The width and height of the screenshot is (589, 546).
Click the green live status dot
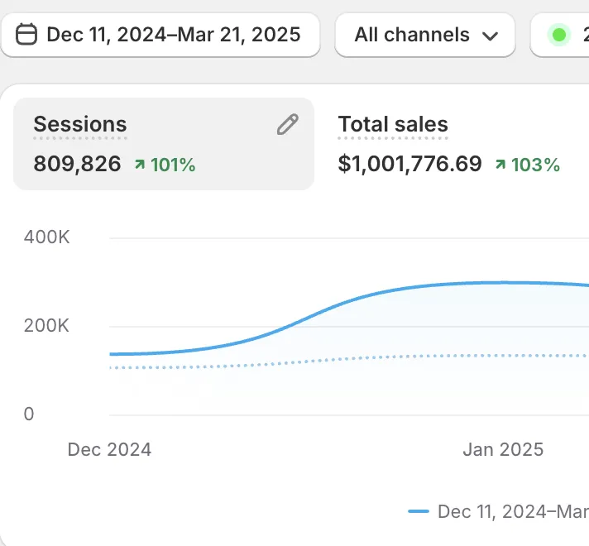(x=559, y=35)
